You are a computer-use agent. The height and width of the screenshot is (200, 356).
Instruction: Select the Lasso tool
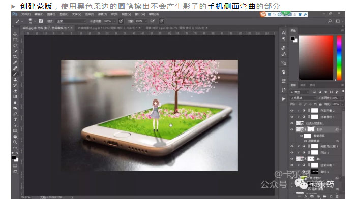coord(15,45)
